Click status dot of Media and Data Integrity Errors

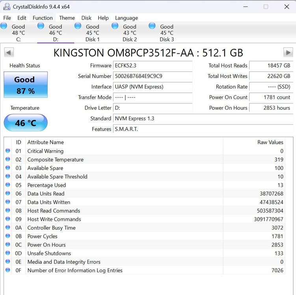8,262
